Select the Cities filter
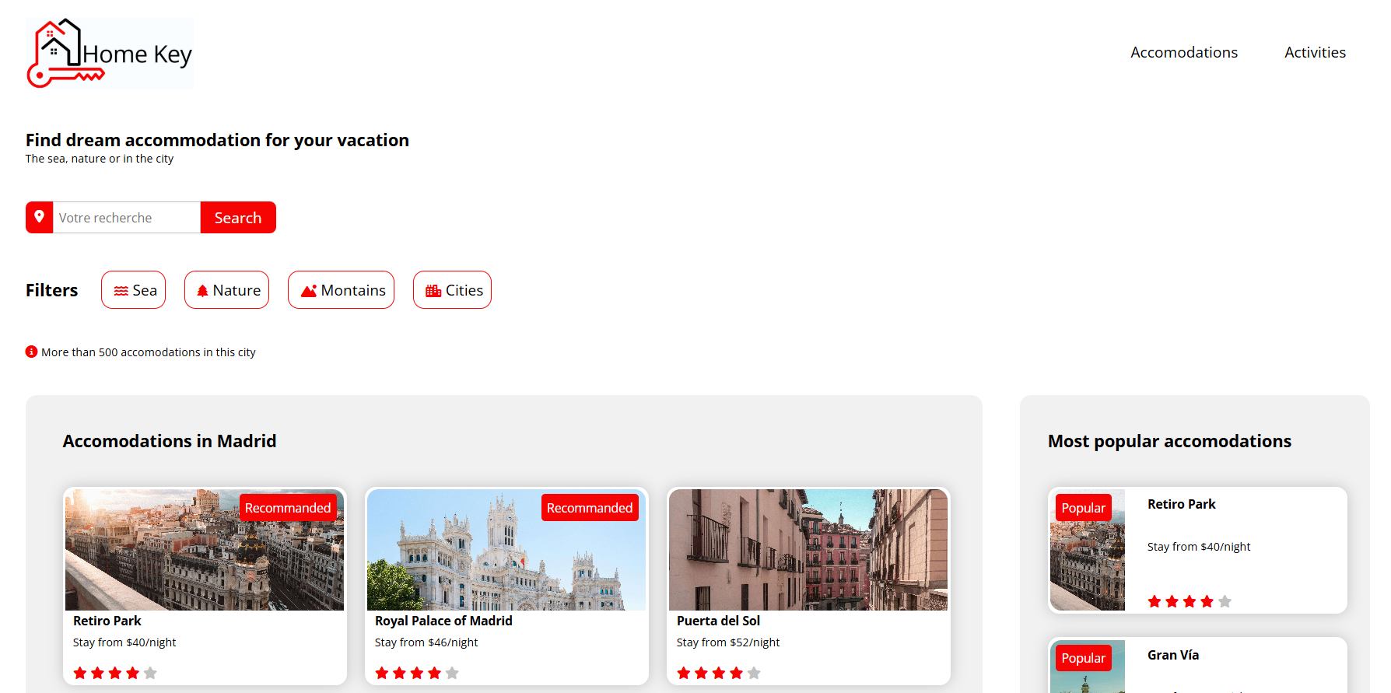The image size is (1391, 693). click(x=452, y=290)
